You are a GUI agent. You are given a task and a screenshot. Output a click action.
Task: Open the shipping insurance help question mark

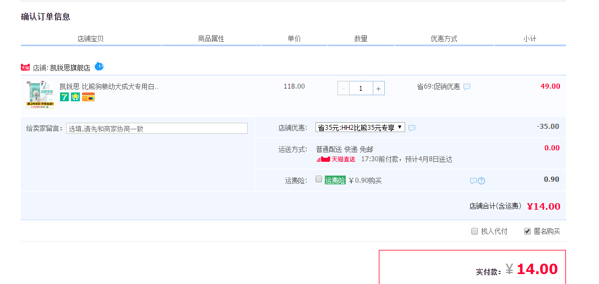pyautogui.click(x=482, y=181)
